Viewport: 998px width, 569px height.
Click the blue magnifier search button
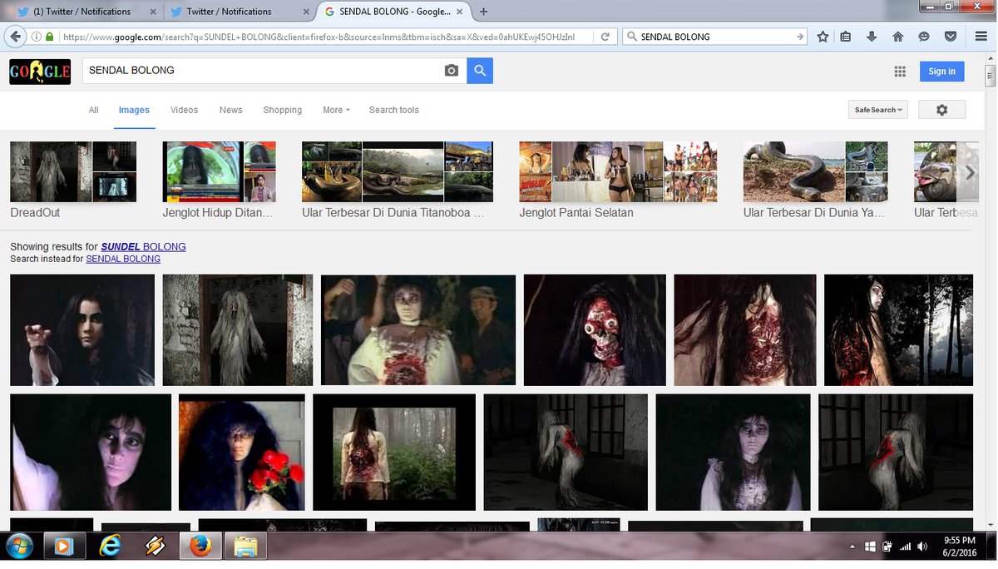coord(480,71)
